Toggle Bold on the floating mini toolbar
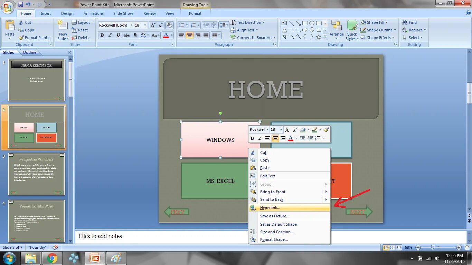Viewport: 472px width, 265px height. pyautogui.click(x=252, y=138)
